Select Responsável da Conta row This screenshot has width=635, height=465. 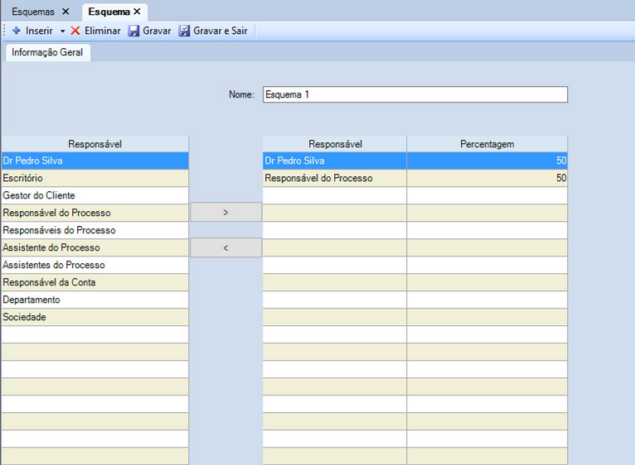coord(95,282)
